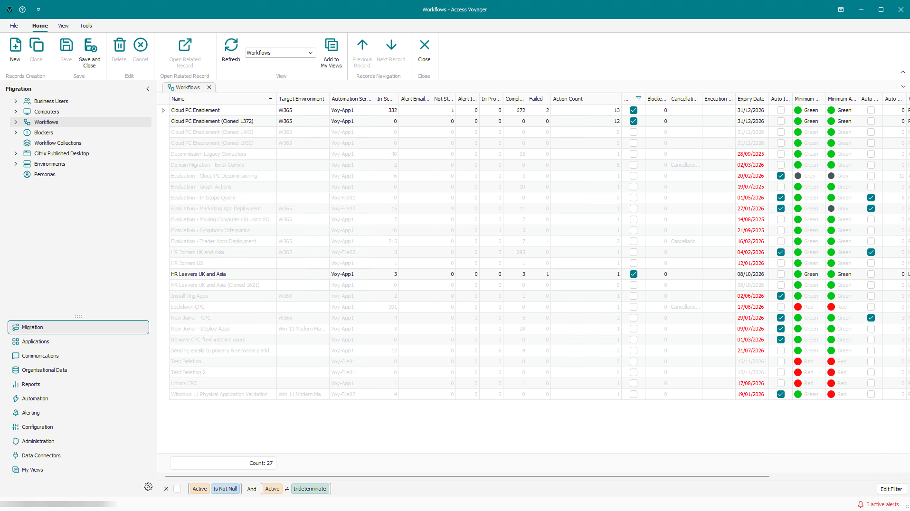The image size is (910, 511).
Task: Expand the Citrix Published Desktop node
Action: [x=16, y=153]
